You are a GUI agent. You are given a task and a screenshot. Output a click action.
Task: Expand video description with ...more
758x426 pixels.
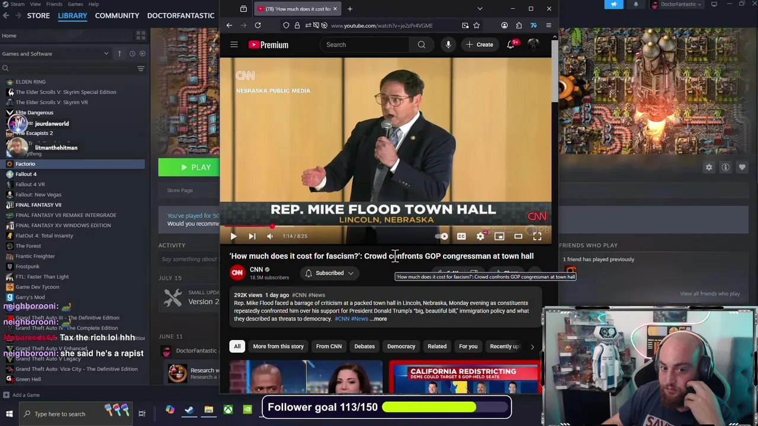[x=379, y=319]
